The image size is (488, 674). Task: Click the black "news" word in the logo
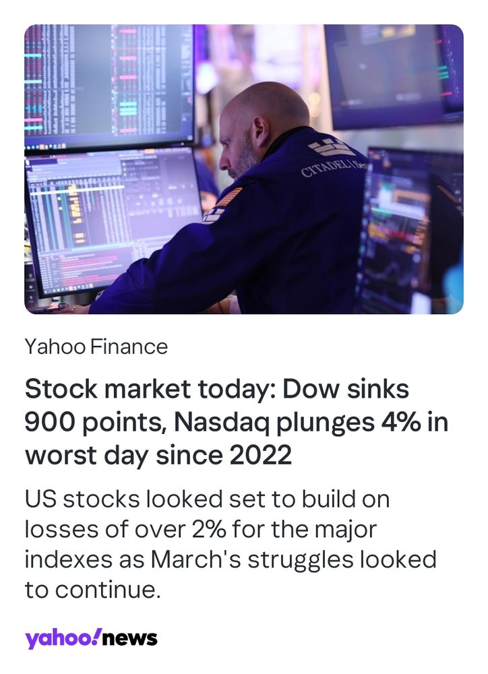[x=131, y=639]
